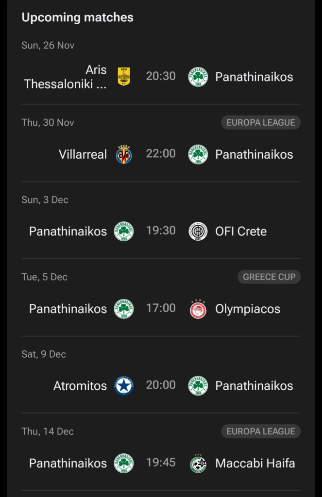Click the Atromitos blue star crest
This screenshot has width=322, height=497.
coord(124,386)
